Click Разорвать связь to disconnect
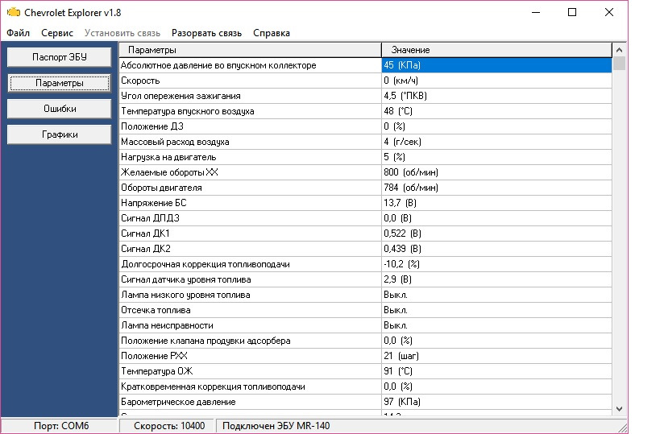This screenshot has height=434, width=660. pos(206,33)
